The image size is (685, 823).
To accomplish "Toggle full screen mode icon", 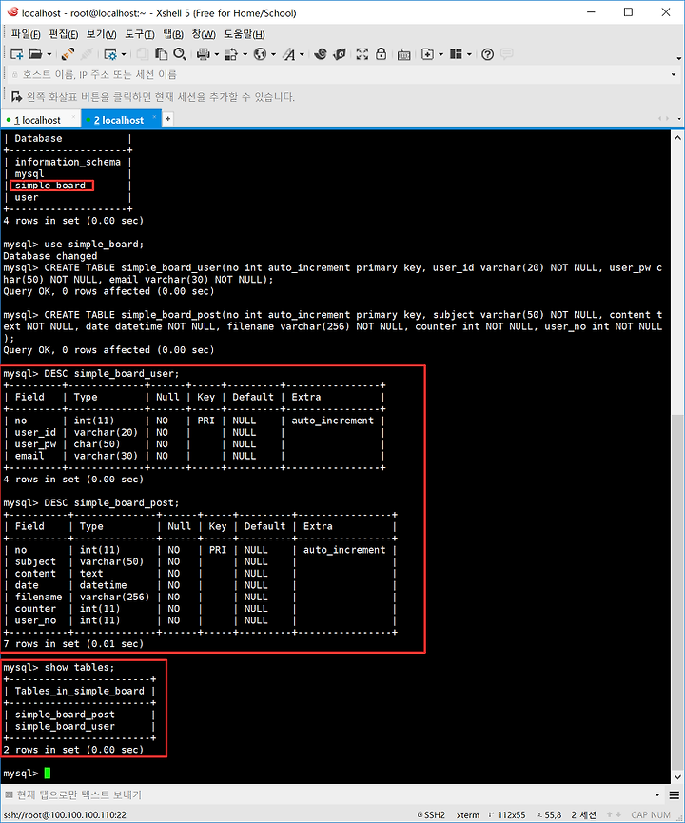I will click(x=362, y=54).
